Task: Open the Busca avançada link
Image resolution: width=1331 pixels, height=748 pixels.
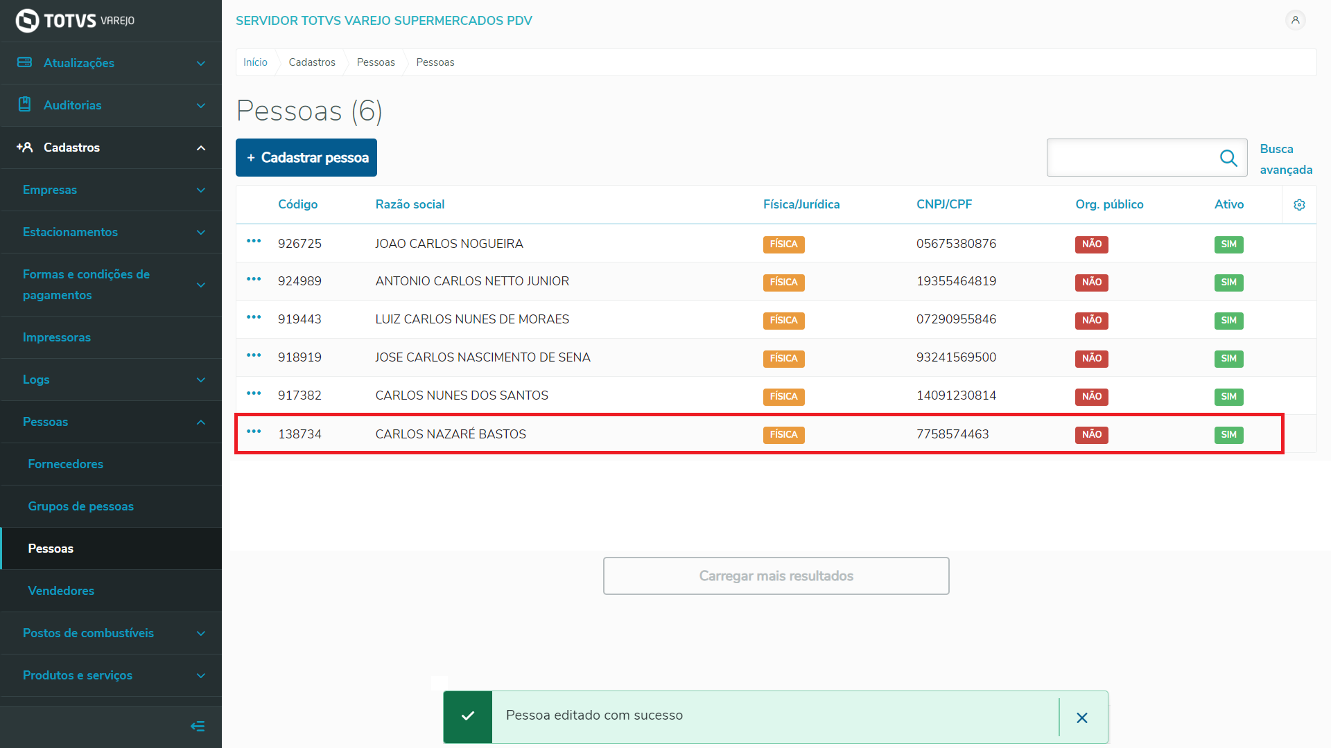Action: (1285, 159)
